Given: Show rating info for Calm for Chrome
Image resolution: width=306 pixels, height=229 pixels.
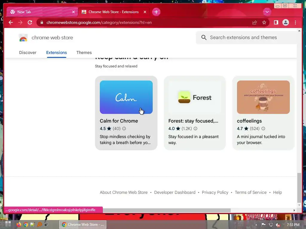Looking at the screenshot, I should coord(124,129).
